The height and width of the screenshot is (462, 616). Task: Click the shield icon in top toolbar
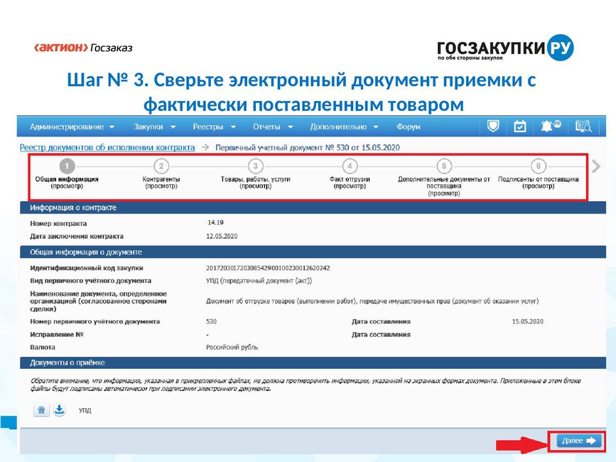pos(492,127)
